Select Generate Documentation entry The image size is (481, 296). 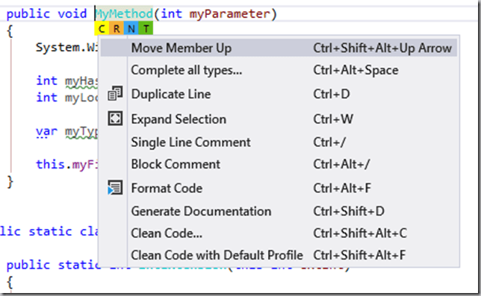point(279,211)
